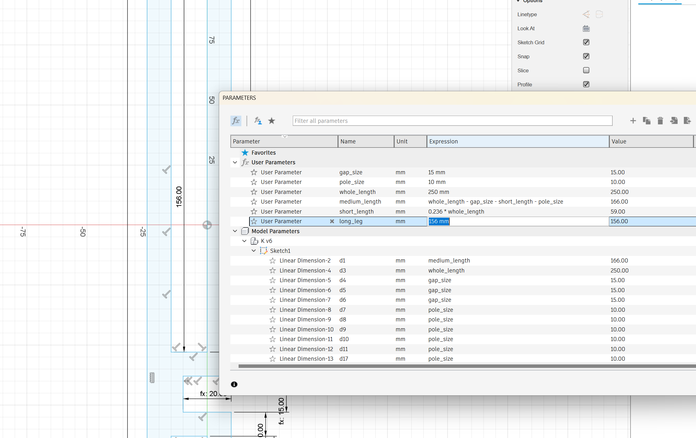Click Linear Dimension-8 expression pole_size
Viewport: 696px width, 438px height.
click(x=441, y=310)
